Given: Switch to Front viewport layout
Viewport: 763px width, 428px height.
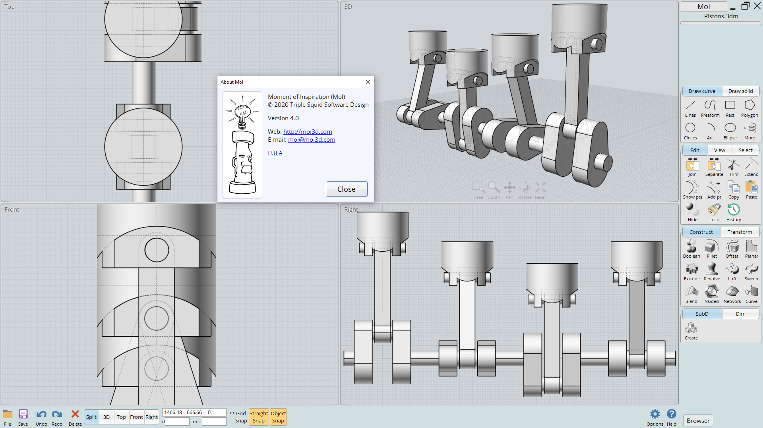Looking at the screenshot, I should (136, 417).
